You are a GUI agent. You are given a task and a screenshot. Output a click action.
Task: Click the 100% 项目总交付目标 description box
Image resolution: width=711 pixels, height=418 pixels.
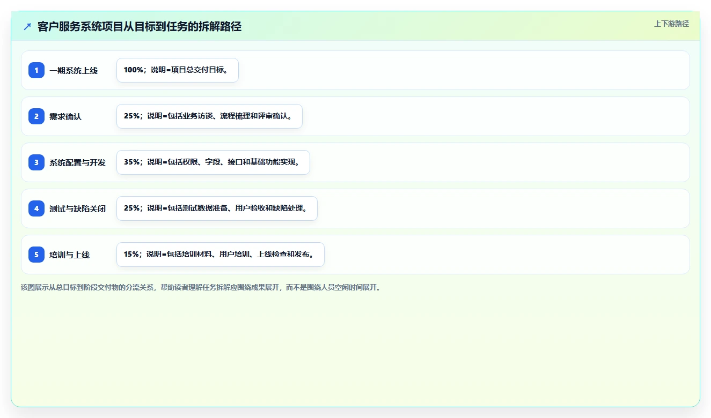point(178,70)
